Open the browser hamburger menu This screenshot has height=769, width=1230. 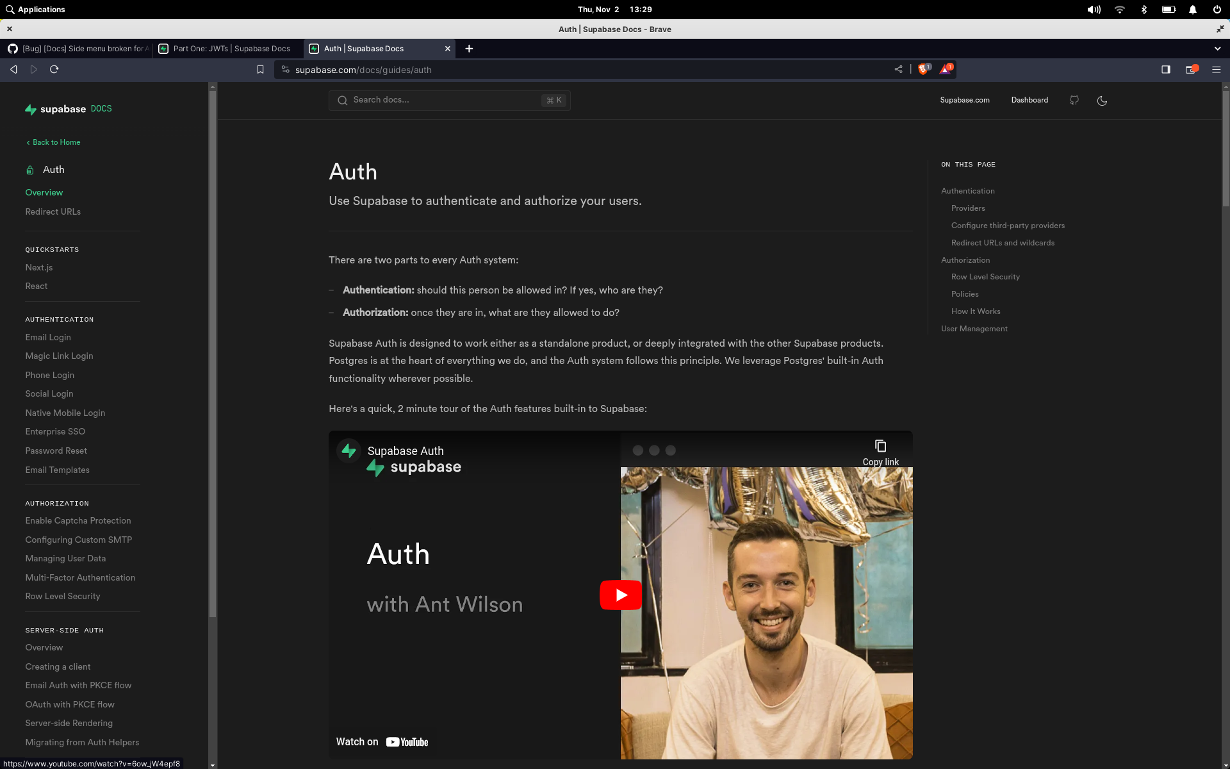pos(1216,69)
